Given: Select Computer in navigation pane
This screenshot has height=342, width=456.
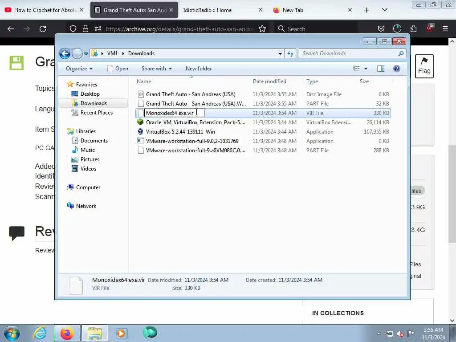Looking at the screenshot, I should (88, 187).
